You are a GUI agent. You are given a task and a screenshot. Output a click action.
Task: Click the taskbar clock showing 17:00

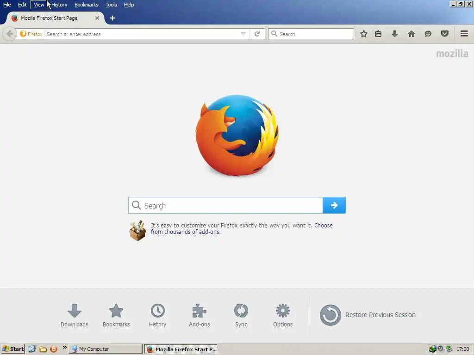pyautogui.click(x=463, y=349)
